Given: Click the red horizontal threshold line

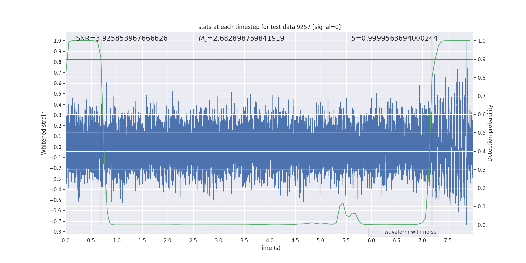Looking at the screenshot, I should (x=270, y=59).
